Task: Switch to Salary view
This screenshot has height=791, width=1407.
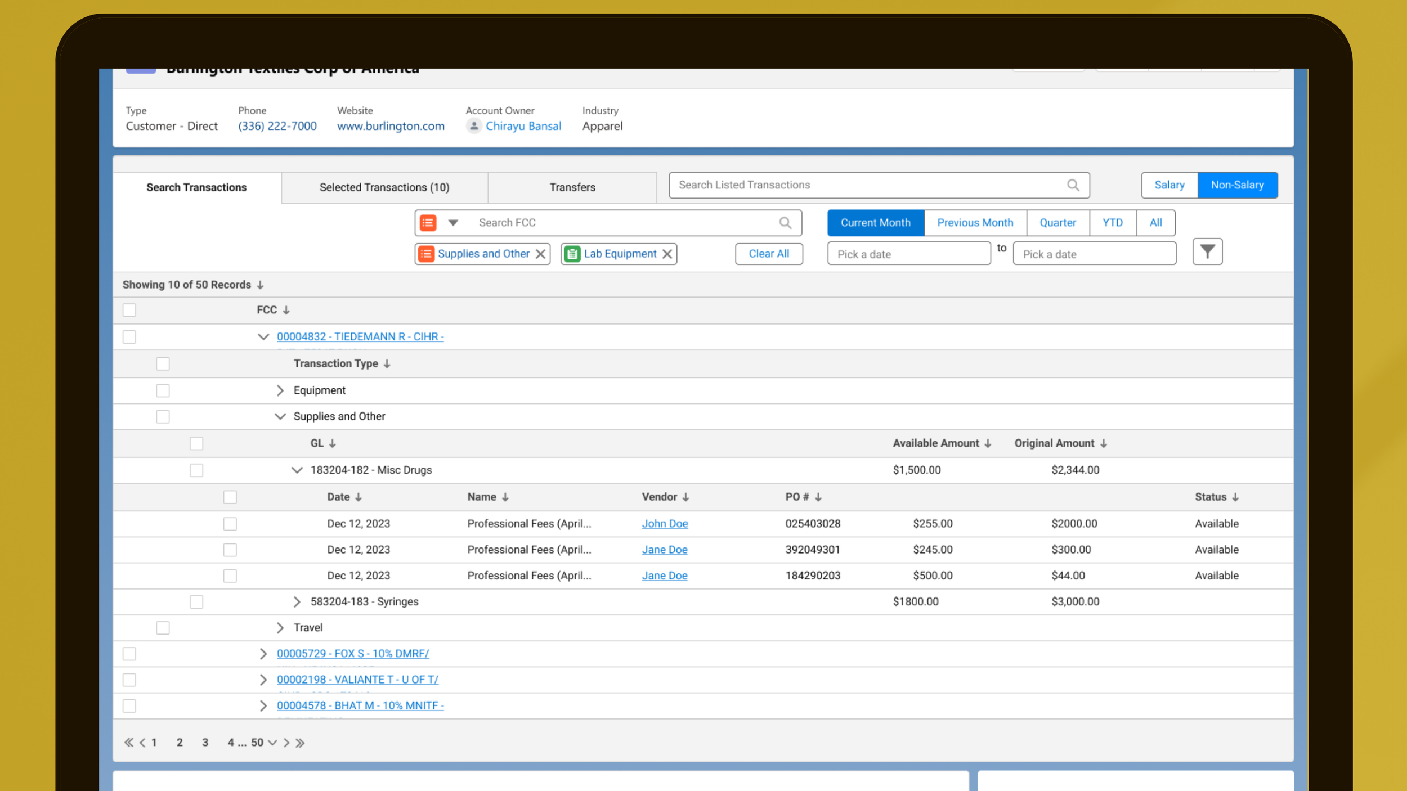Action: (x=1169, y=185)
